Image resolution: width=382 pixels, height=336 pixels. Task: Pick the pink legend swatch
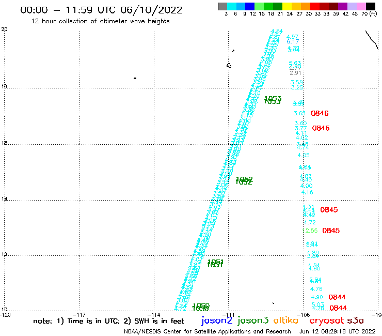361,6
